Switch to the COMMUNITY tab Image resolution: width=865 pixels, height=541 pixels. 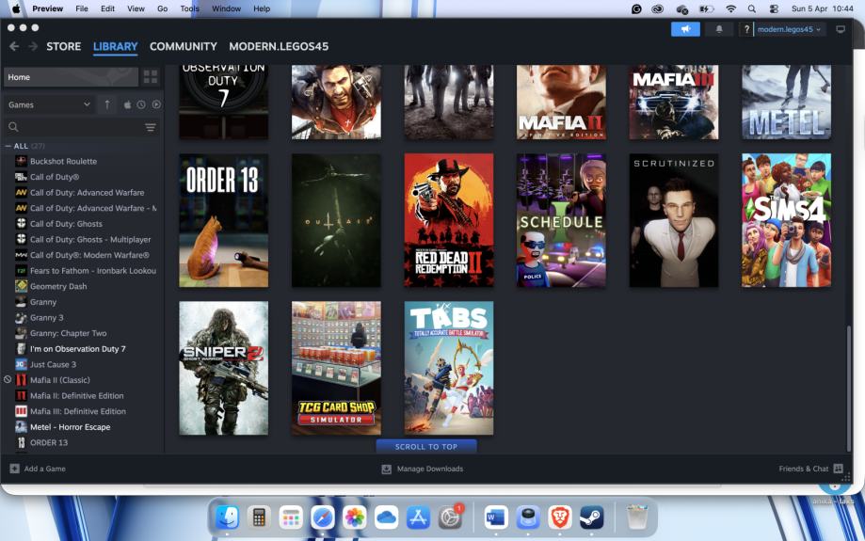pyautogui.click(x=184, y=46)
